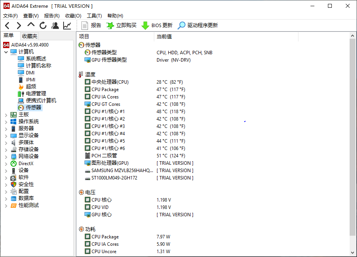Collapse the 计算机 tree node
This screenshot has width=357, height=257.
click(6, 52)
